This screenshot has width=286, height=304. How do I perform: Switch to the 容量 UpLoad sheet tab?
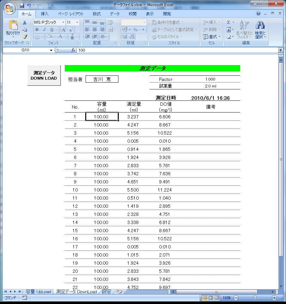[38, 292]
